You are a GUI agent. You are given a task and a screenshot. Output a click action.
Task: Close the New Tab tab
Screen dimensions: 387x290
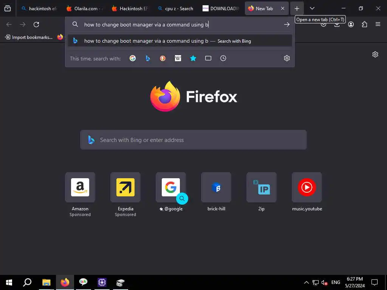[283, 8]
